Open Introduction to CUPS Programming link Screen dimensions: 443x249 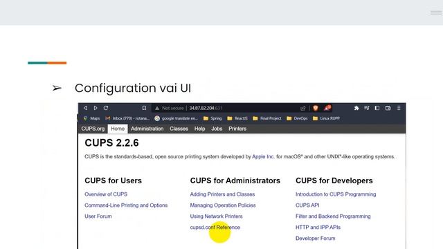click(336, 194)
